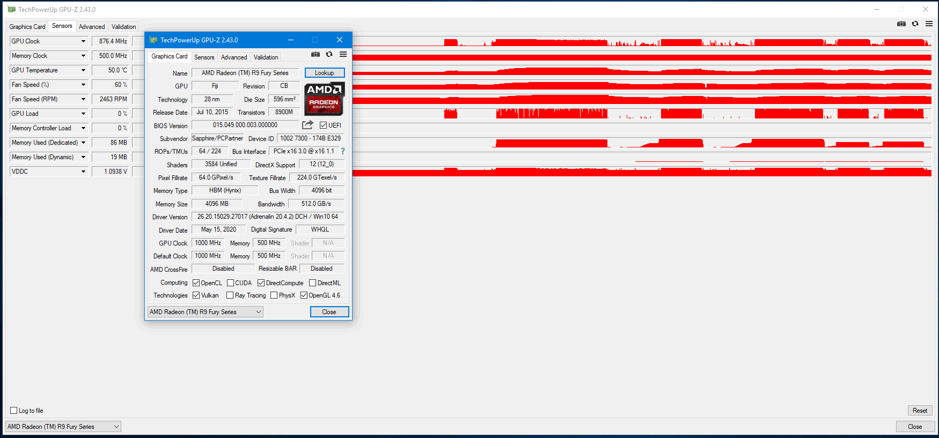This screenshot has width=939, height=438.
Task: Click the refresh icon in the background Sensors window
Action: (915, 24)
